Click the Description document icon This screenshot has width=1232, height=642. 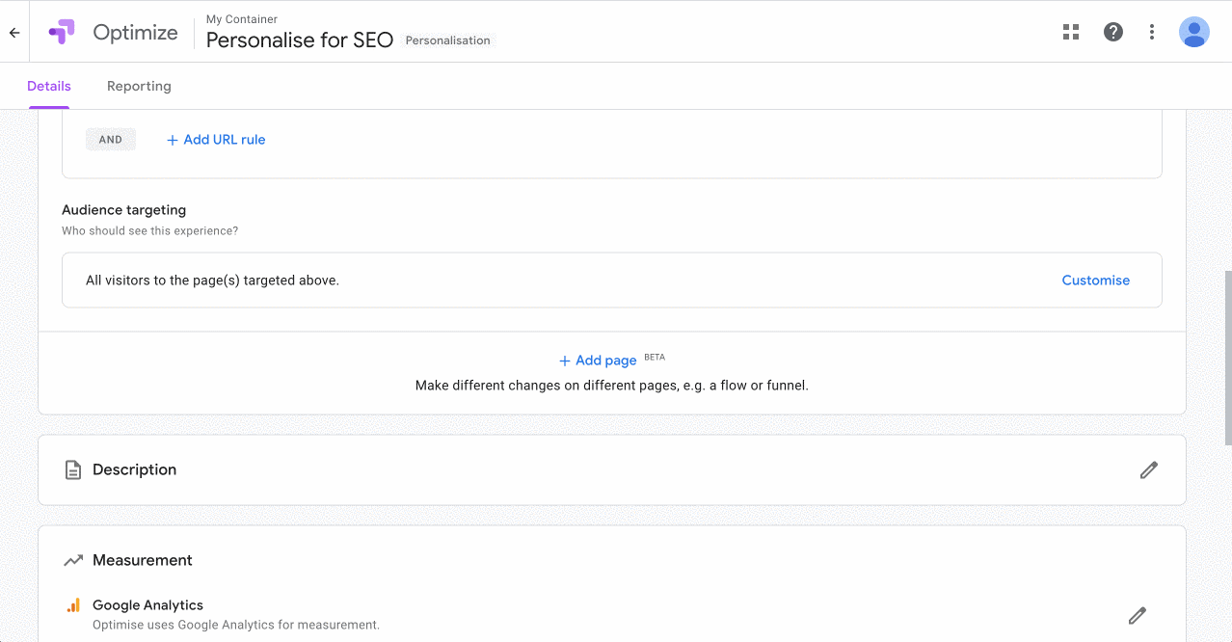[x=72, y=469]
